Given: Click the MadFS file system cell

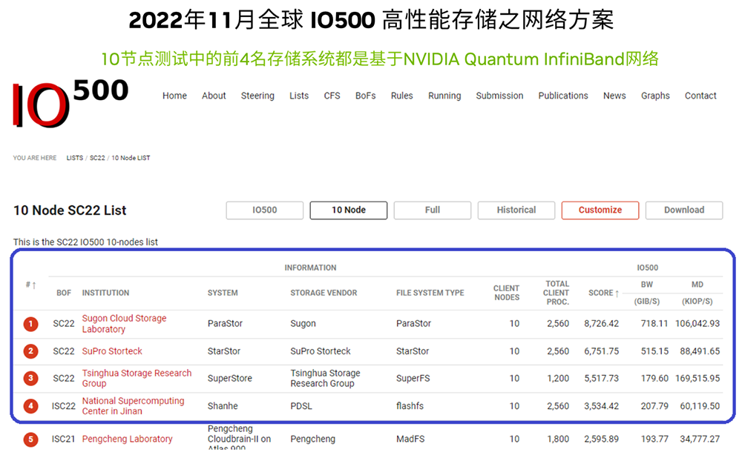Looking at the screenshot, I should click(410, 439).
